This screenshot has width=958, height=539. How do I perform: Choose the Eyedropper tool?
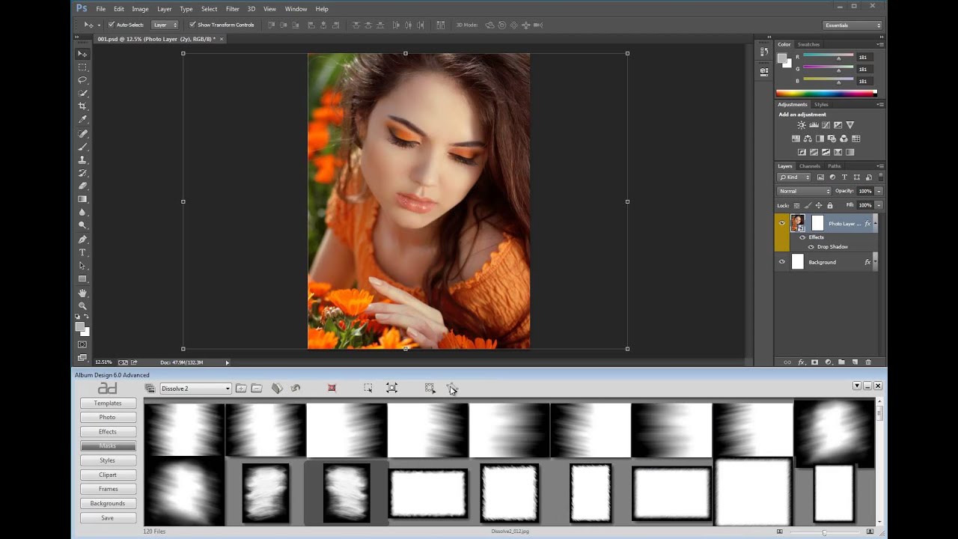82,120
